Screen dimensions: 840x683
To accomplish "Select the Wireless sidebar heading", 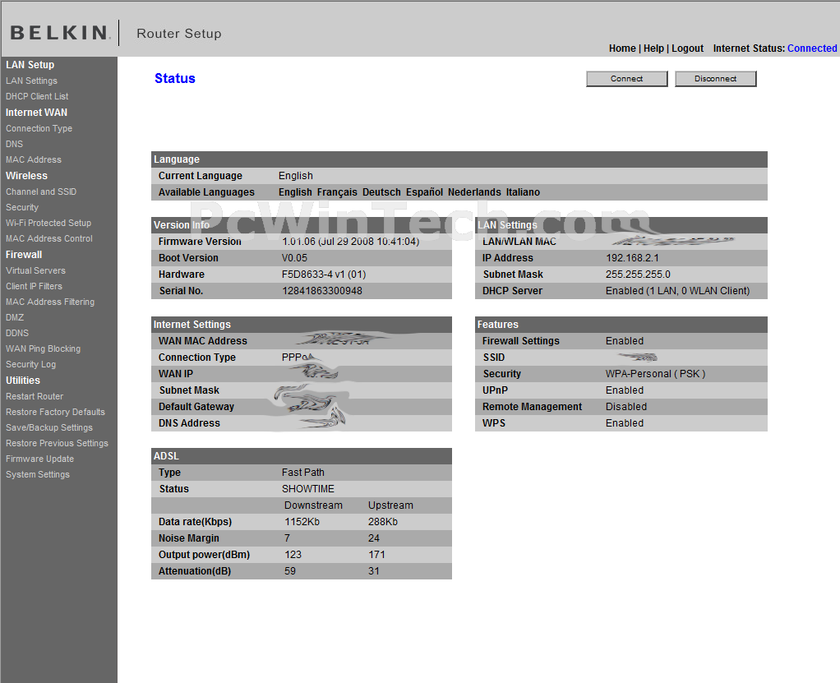I will click(27, 176).
